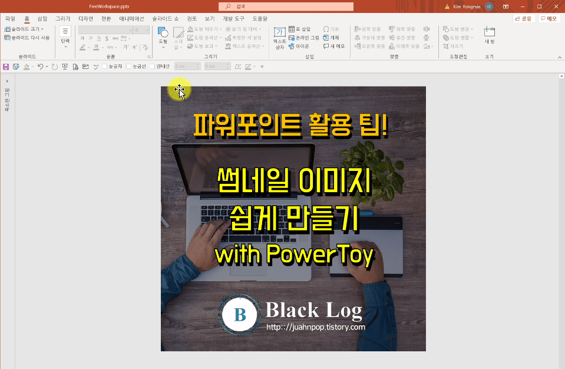The image size is (565, 369).
Task: Click 새 메모 new comment
Action: tap(334, 46)
